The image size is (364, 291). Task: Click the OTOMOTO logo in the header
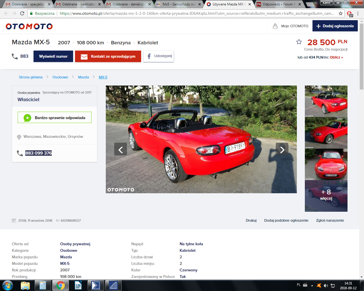coord(29,26)
